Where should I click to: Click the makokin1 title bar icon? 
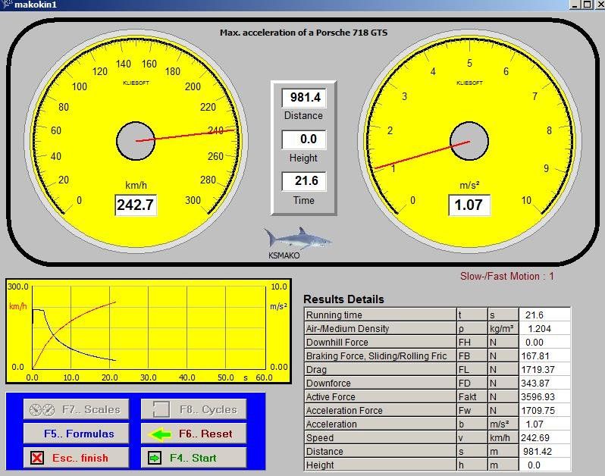pos(6,5)
